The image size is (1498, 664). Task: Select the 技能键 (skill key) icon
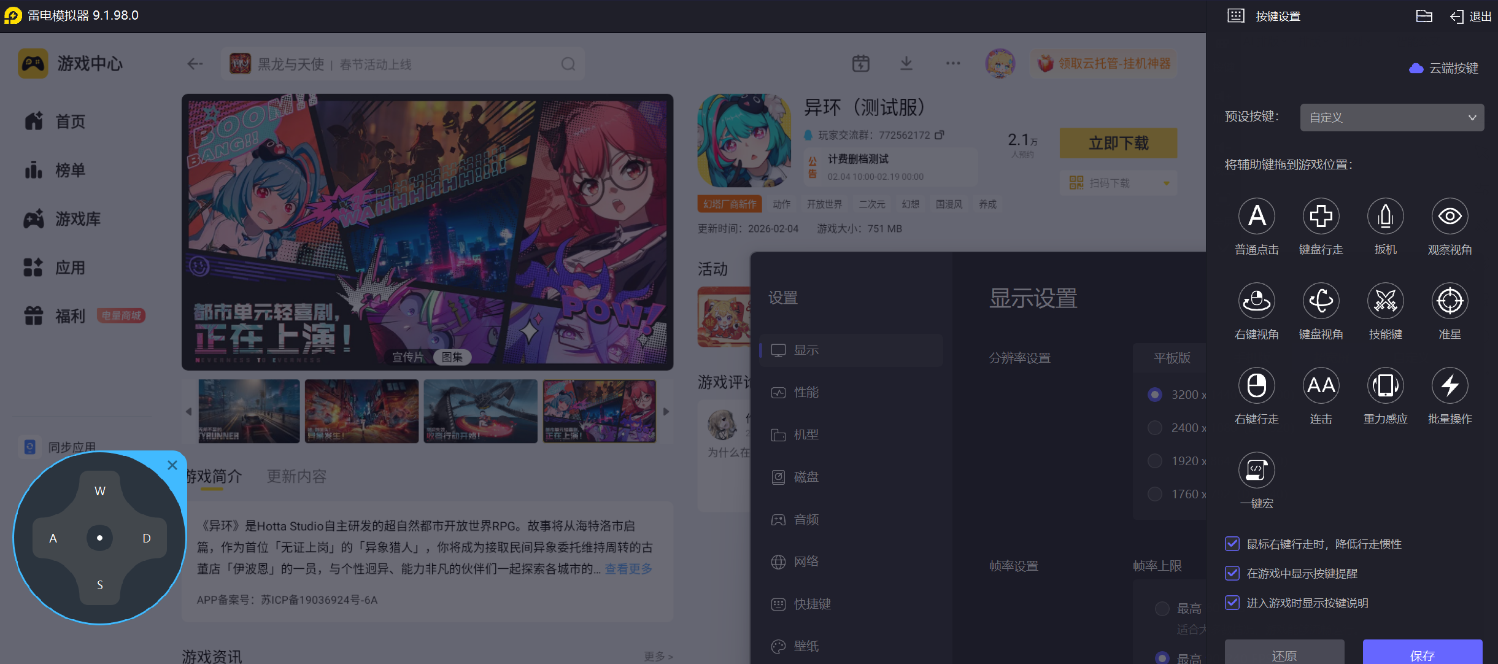click(1385, 301)
